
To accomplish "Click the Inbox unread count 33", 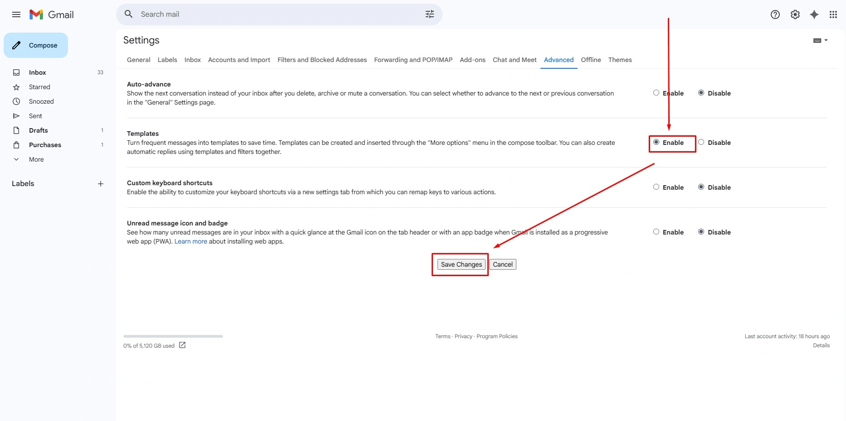I will click(100, 72).
